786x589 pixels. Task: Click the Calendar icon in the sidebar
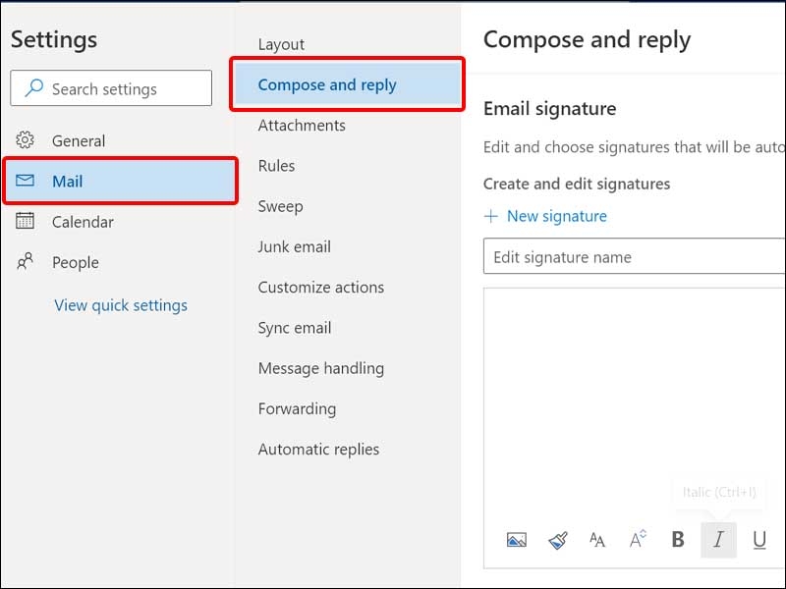(24, 222)
